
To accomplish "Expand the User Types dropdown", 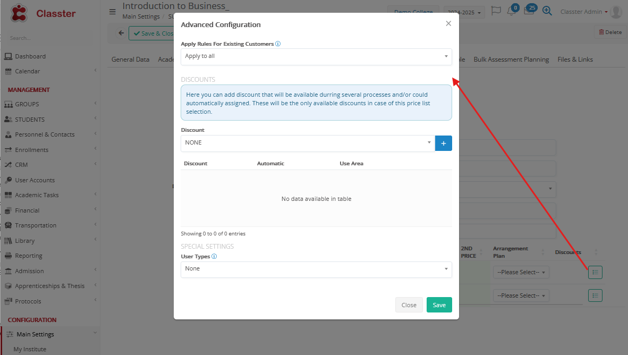I will pos(316,269).
